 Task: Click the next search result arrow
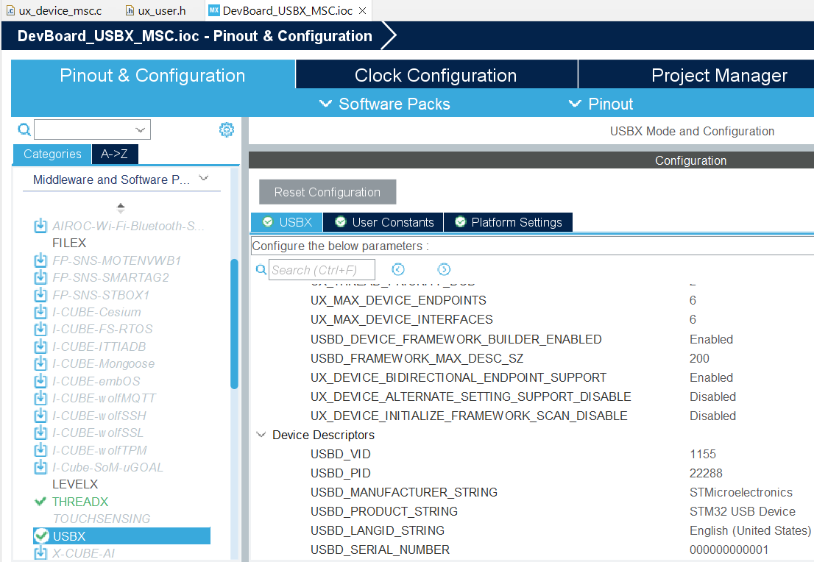click(x=444, y=269)
